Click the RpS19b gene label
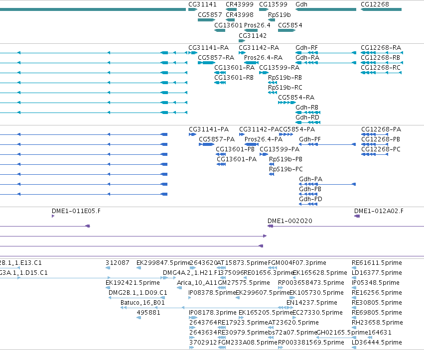 (x=280, y=14)
